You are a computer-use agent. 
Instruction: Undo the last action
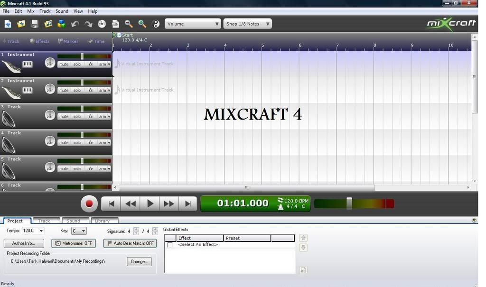[75, 24]
